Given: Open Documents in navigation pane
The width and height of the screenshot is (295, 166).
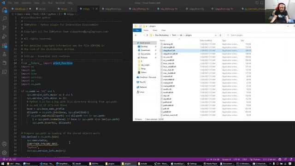Looking at the screenshot, I should pyautogui.click(x=146, y=54).
